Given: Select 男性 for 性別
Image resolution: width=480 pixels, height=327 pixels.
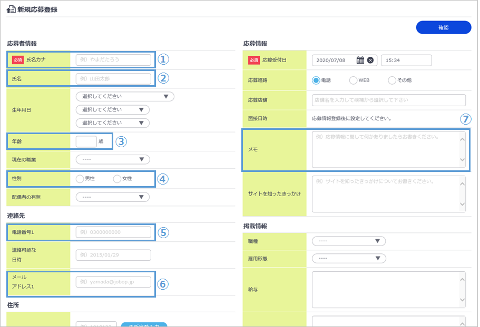Looking at the screenshot, I should pyautogui.click(x=80, y=179).
